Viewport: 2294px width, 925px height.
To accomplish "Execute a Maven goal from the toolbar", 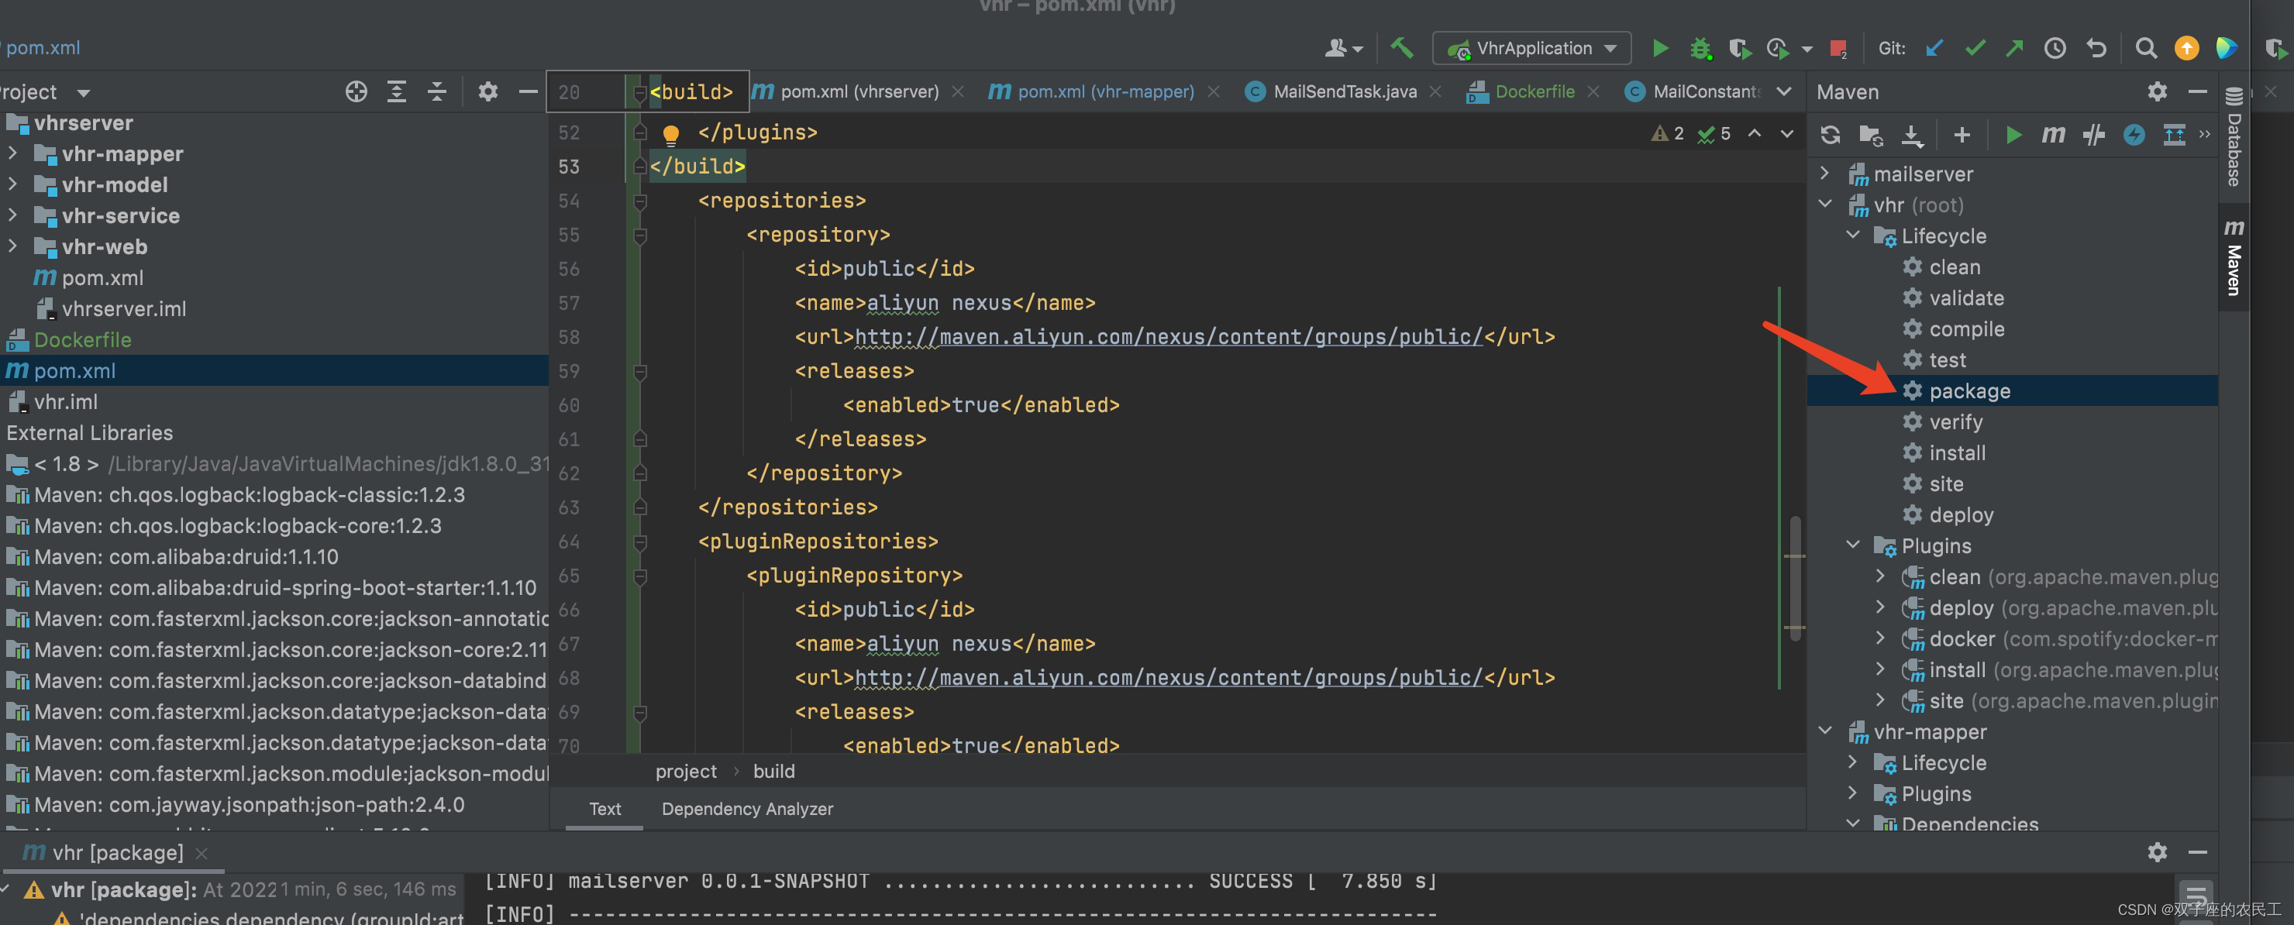I will click(2054, 135).
